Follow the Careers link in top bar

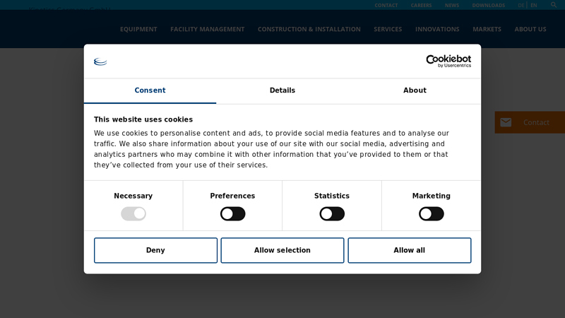[x=421, y=6]
